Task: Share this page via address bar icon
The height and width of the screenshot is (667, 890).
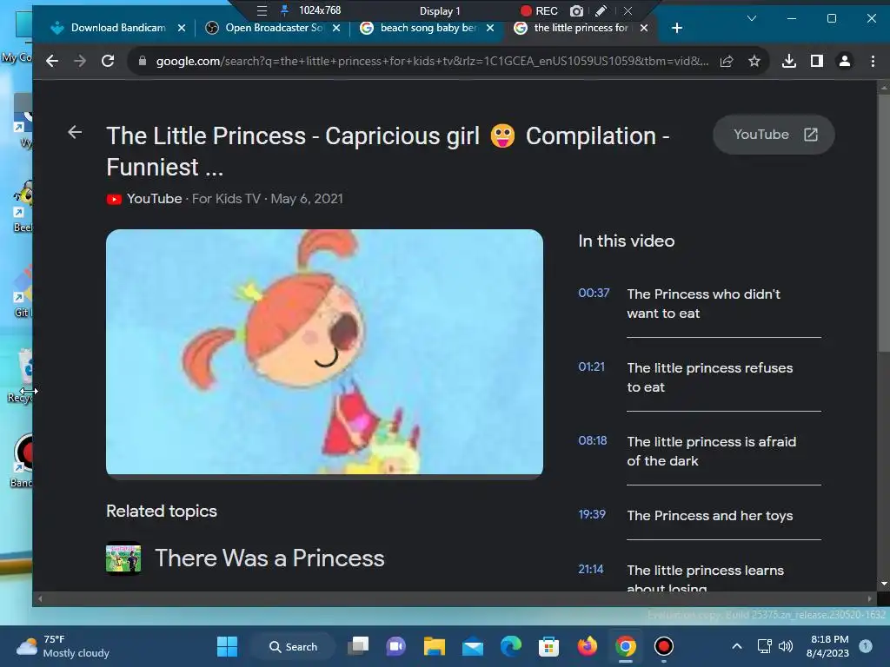Action: pos(727,62)
